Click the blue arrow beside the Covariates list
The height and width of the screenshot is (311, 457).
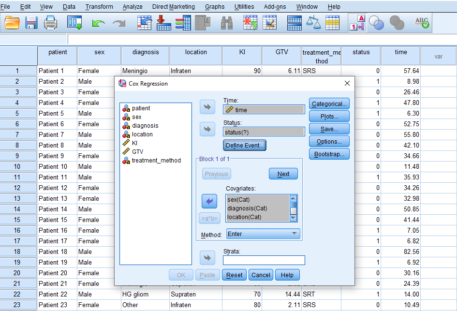pyautogui.click(x=209, y=201)
